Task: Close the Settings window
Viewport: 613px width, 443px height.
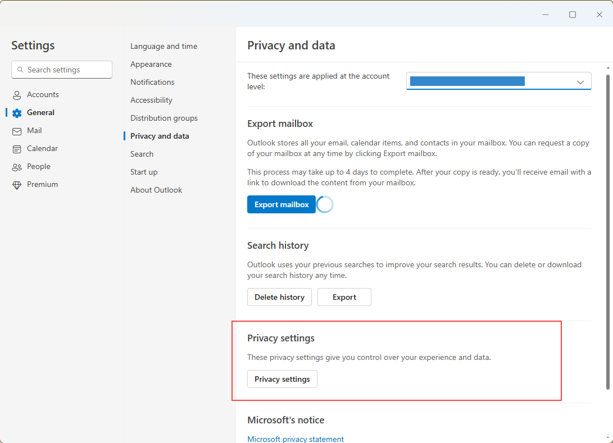Action: click(600, 15)
